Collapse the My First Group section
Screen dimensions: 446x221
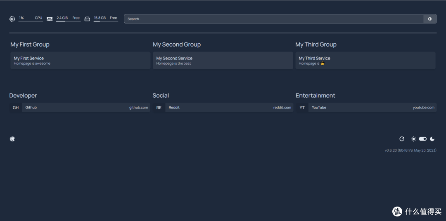pos(30,45)
